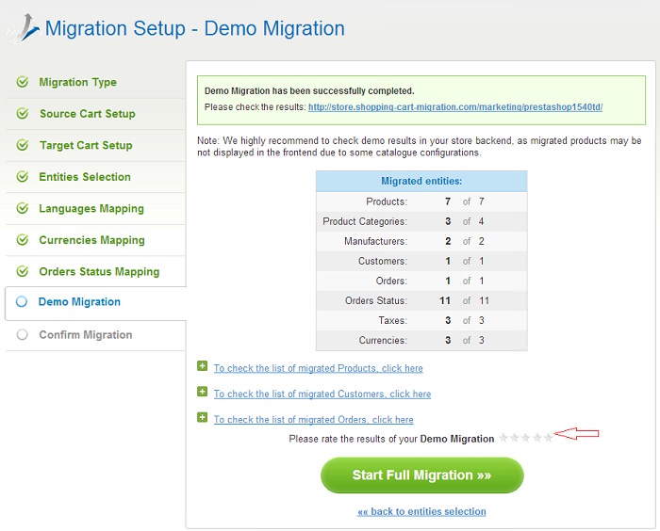
Task: Click the Migrated entities table header
Action: tap(421, 181)
